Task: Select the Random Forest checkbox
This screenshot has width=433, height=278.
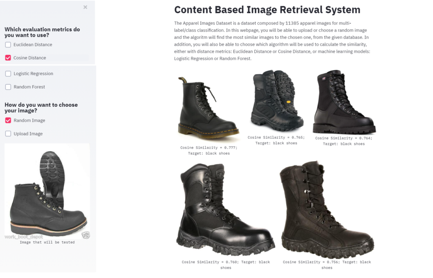Action: click(8, 87)
